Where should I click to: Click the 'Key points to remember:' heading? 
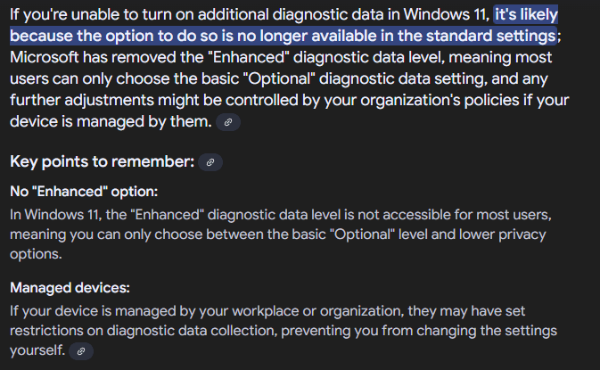click(103, 161)
